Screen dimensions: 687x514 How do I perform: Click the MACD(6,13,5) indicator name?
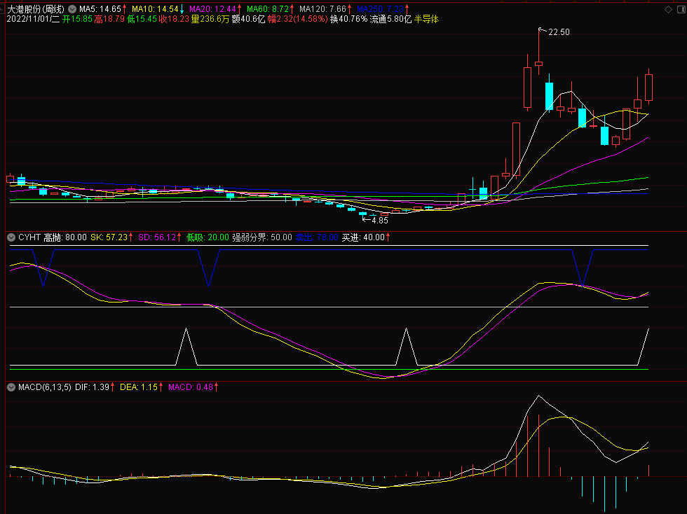45,387
